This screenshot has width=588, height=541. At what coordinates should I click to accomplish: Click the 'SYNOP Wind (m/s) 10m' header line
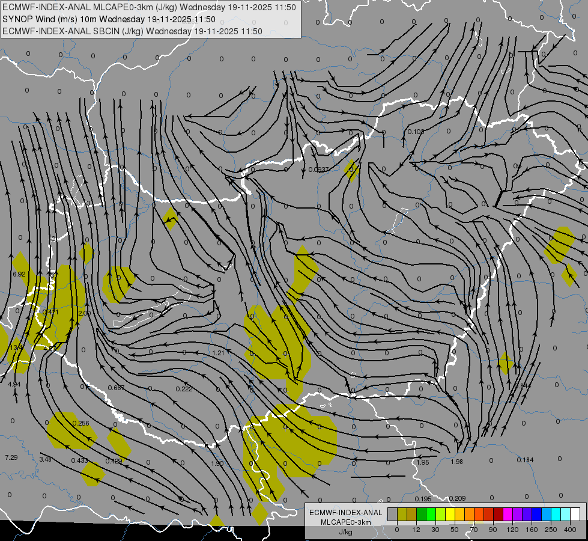coord(109,19)
